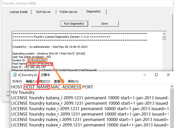Click System ID value 107b44522087
The width and height of the screenshot is (174, 128).
coord(37,60)
